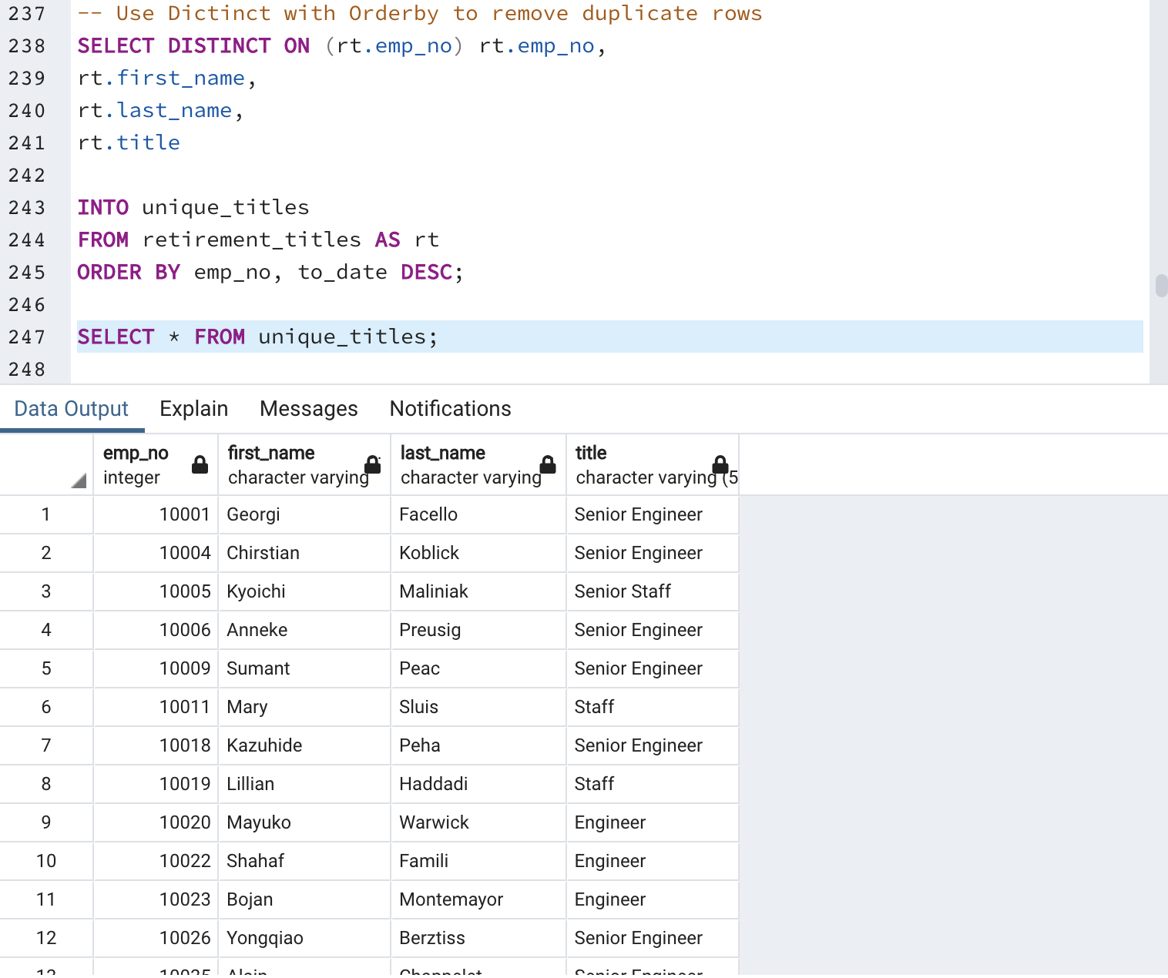1168x978 pixels.
Task: Click the editor's vertical scrollbar handle
Action: point(1160,285)
